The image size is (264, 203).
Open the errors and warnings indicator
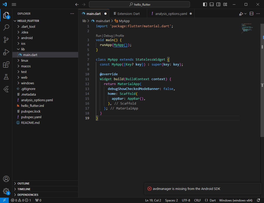21,200
